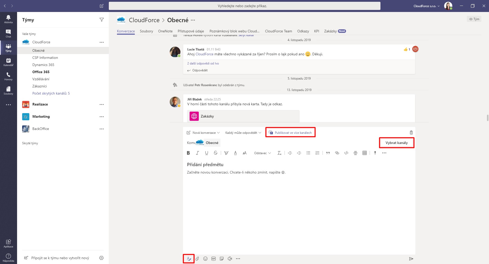Apply bold formatting
The image size is (489, 264).
coord(188,153)
